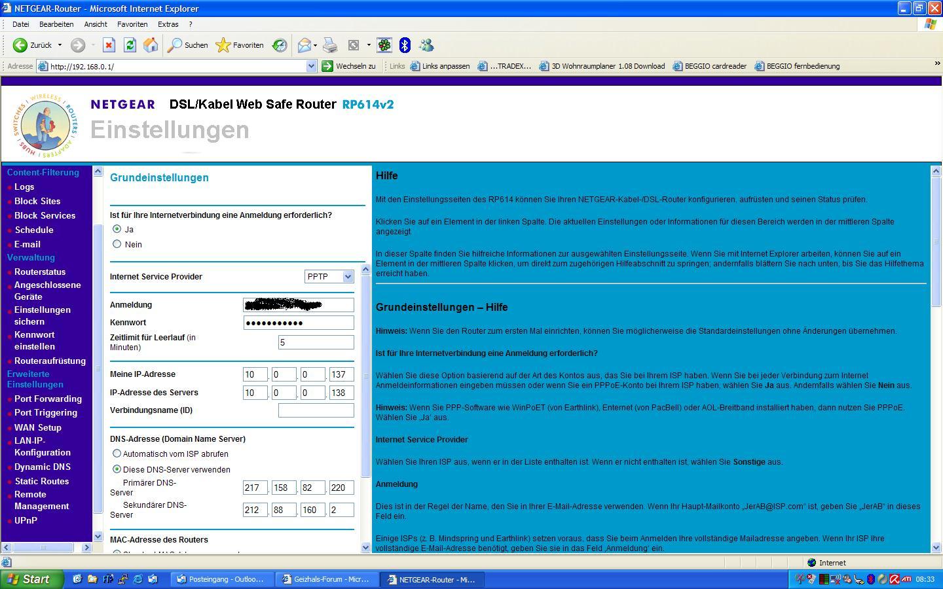Open browsing history clock icon
943x589 pixels.
coord(280,45)
